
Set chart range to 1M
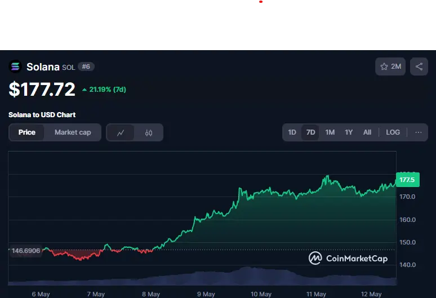pos(330,132)
